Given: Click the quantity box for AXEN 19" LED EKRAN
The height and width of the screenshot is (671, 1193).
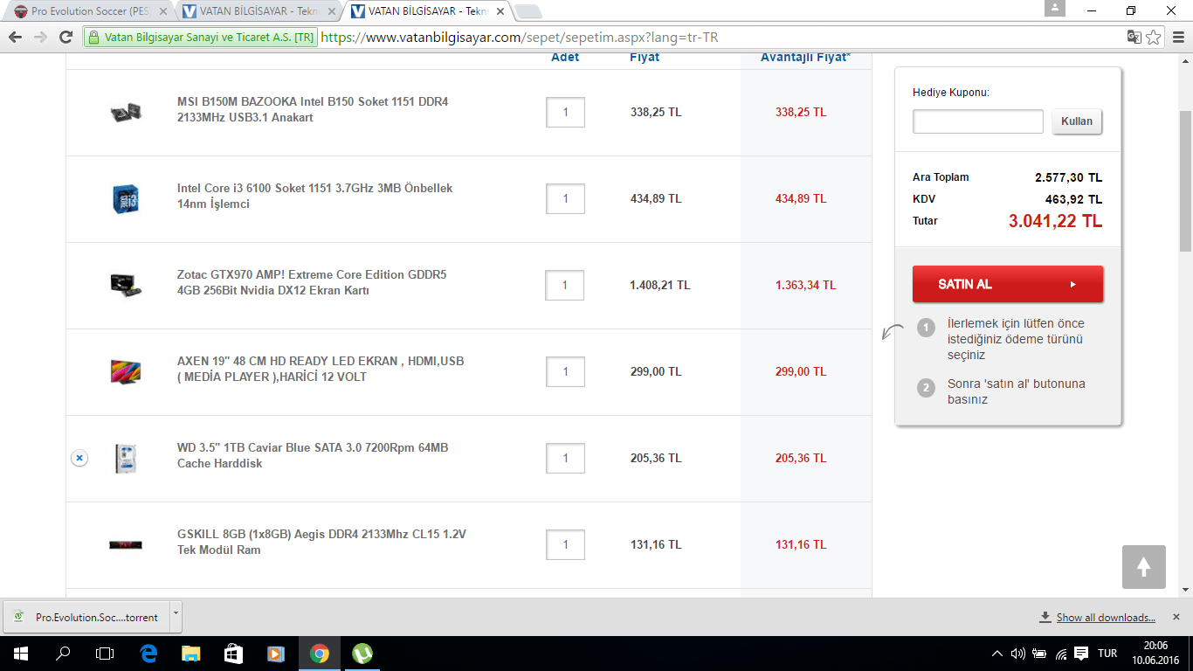Looking at the screenshot, I should click(565, 371).
